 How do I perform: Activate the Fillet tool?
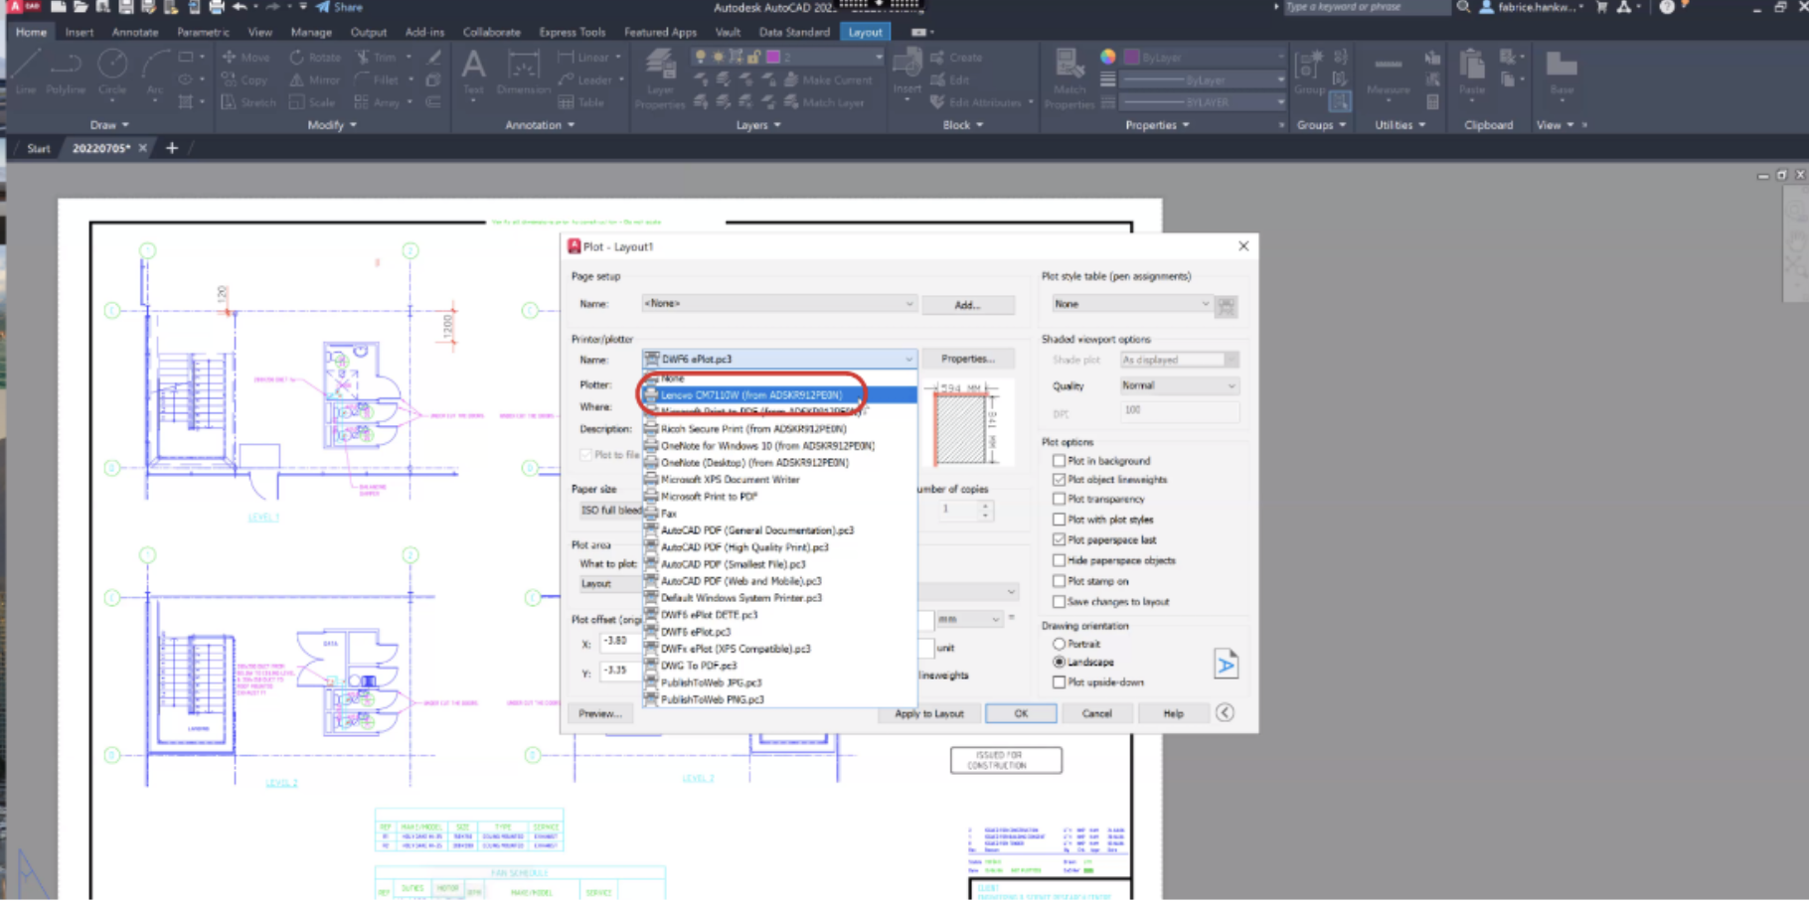pos(377,79)
